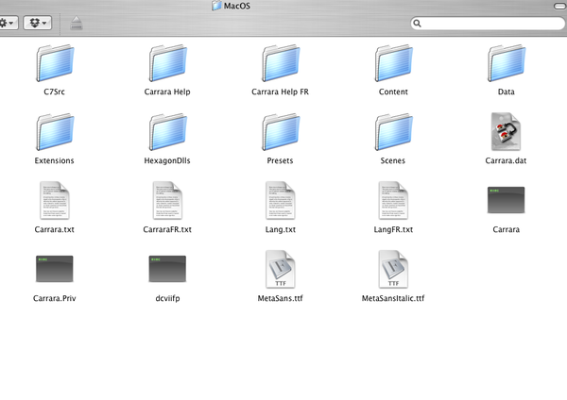
Task: Click the 'Scenes' folder name text
Action: (393, 160)
